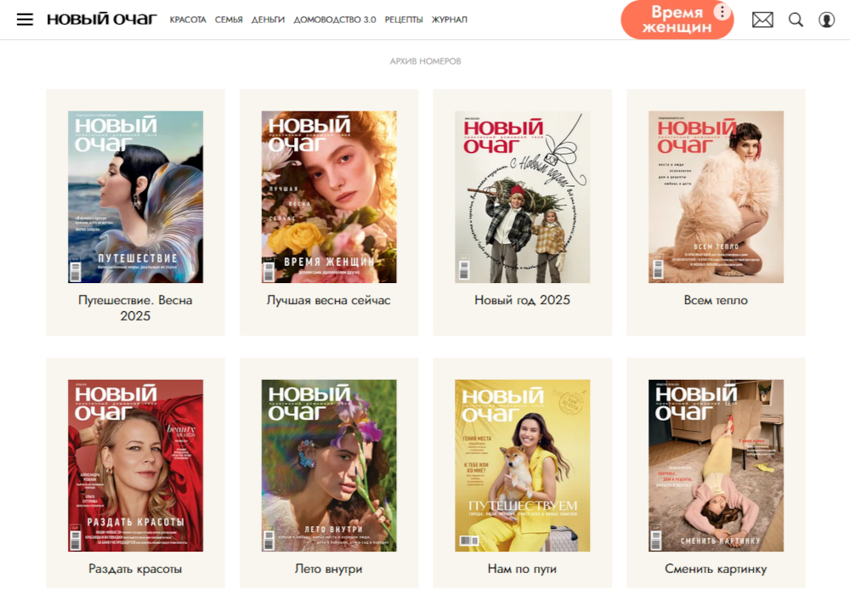Click the title Лучшая весна сейчас

pos(328,300)
